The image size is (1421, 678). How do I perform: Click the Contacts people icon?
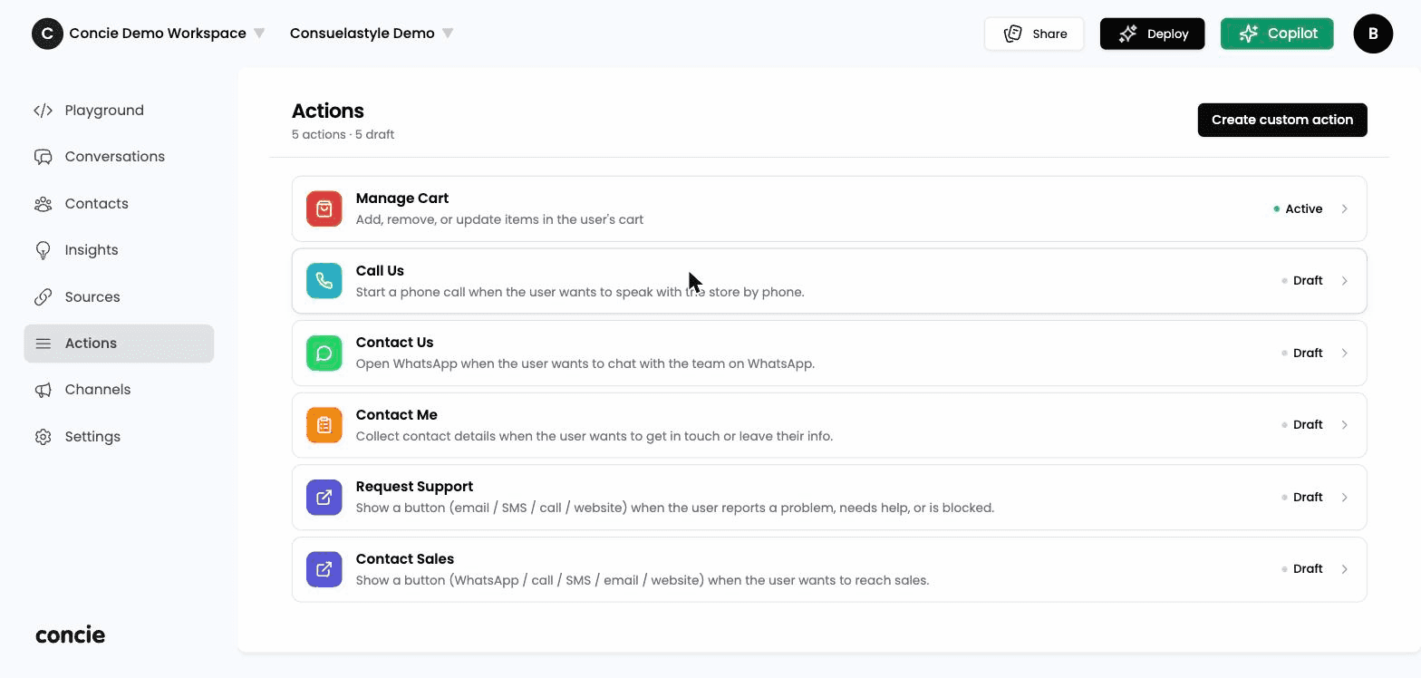click(x=43, y=204)
